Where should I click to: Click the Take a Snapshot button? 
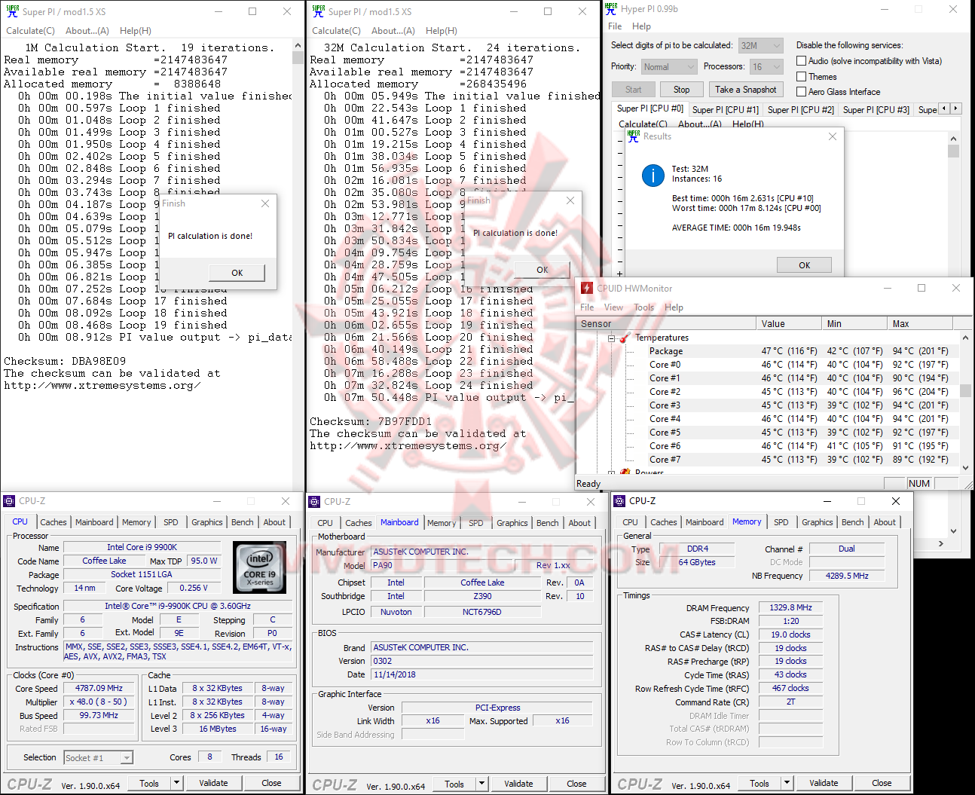tap(745, 89)
